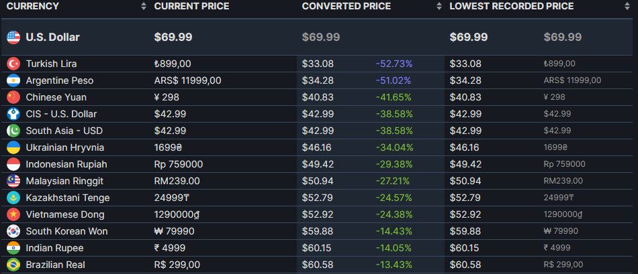The width and height of the screenshot is (638, 274).
Task: Click the sort arrows beside the Currency header
Action: pyautogui.click(x=144, y=7)
